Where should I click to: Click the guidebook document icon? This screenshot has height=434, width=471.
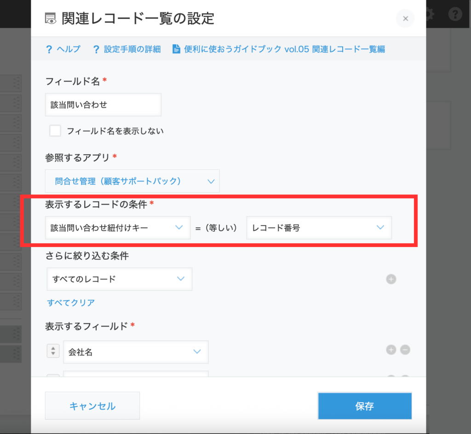click(176, 49)
